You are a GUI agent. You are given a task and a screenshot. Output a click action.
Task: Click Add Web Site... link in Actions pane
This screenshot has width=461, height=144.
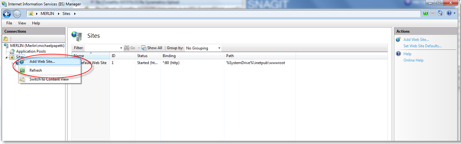(x=416, y=40)
